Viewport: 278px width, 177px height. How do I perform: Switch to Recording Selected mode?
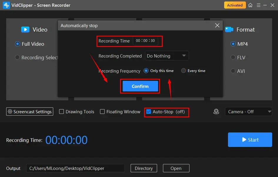pos(17,58)
